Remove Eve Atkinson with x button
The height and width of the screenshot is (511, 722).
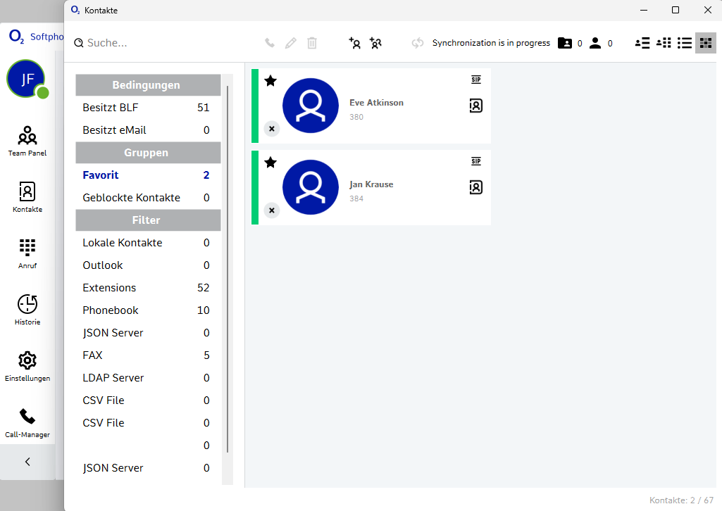[272, 129]
